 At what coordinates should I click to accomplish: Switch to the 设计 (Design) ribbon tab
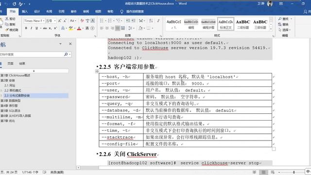point(37,12)
